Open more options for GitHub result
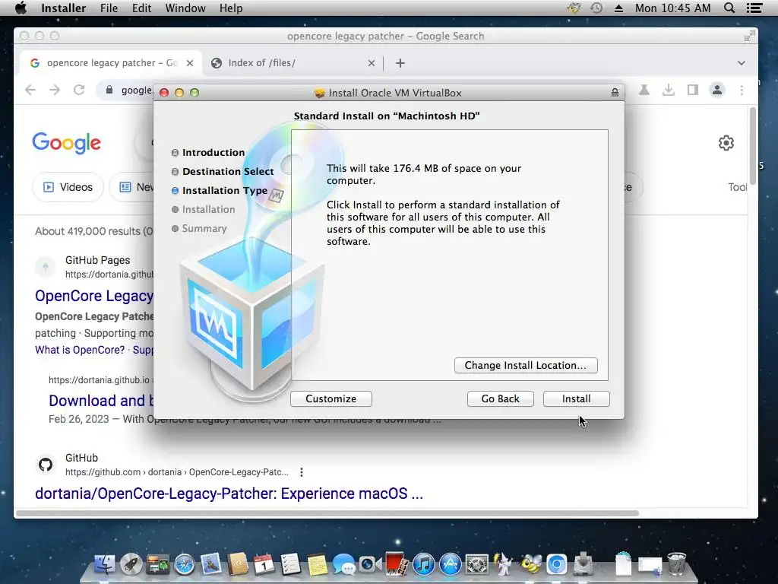This screenshot has height=584, width=778. click(x=301, y=472)
